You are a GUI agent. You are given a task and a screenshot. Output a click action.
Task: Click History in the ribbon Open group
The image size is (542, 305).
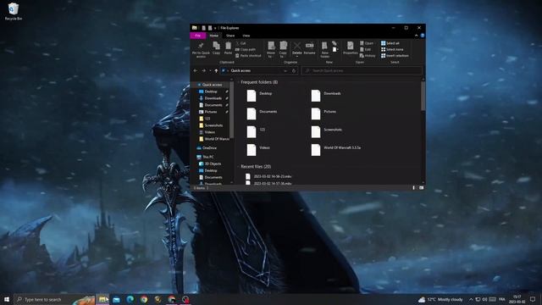click(368, 56)
